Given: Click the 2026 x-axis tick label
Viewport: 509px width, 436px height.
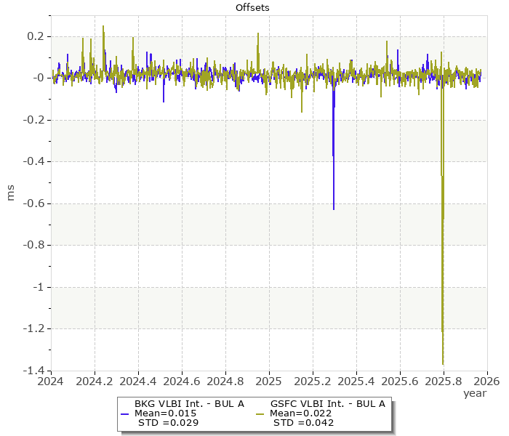Looking at the screenshot, I should (x=486, y=380).
